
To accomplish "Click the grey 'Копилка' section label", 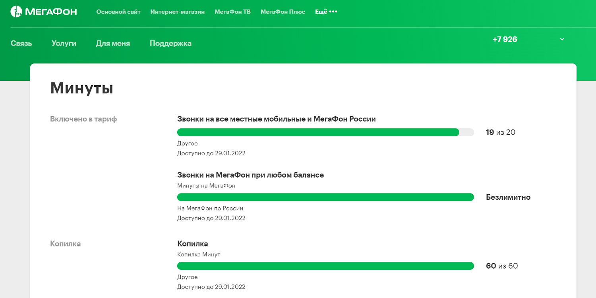I will point(66,244).
